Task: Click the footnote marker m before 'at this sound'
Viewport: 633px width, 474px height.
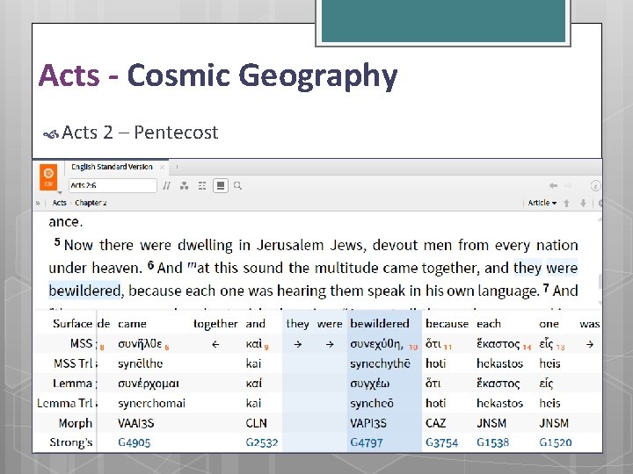Action: pyautogui.click(x=192, y=266)
